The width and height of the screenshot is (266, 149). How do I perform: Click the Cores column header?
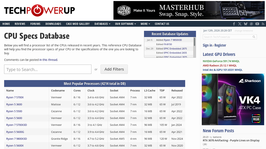point(77,90)
